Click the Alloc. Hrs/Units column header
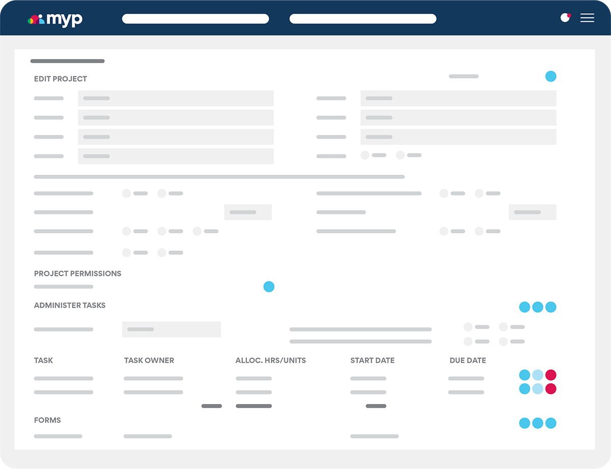Screen dimensions: 611x469 coord(271,361)
